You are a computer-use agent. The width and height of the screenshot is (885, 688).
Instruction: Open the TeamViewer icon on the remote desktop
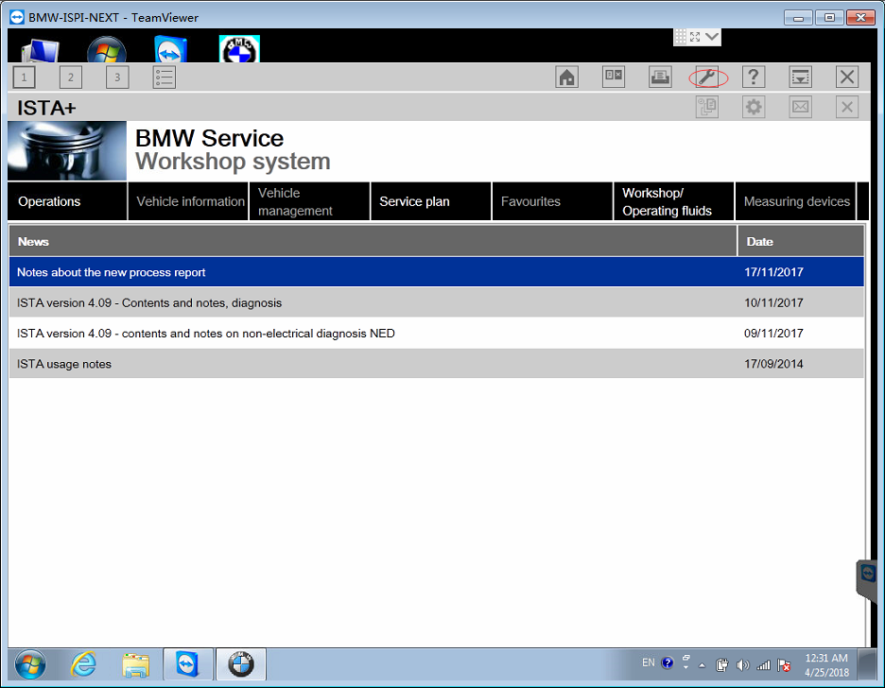pos(170,50)
